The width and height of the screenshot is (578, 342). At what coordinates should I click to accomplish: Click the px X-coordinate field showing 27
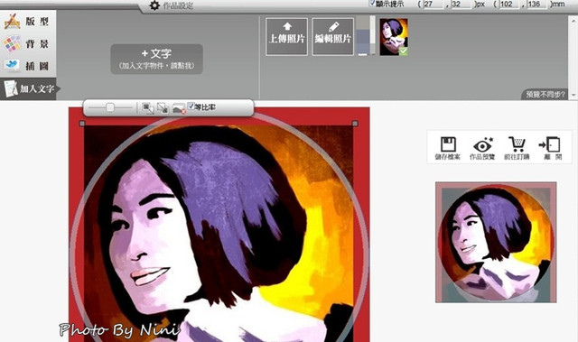coord(433,4)
